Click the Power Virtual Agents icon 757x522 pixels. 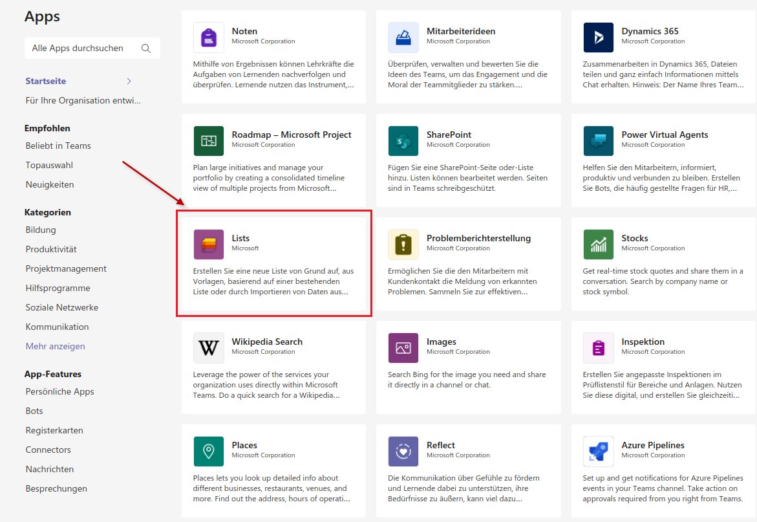(x=598, y=141)
